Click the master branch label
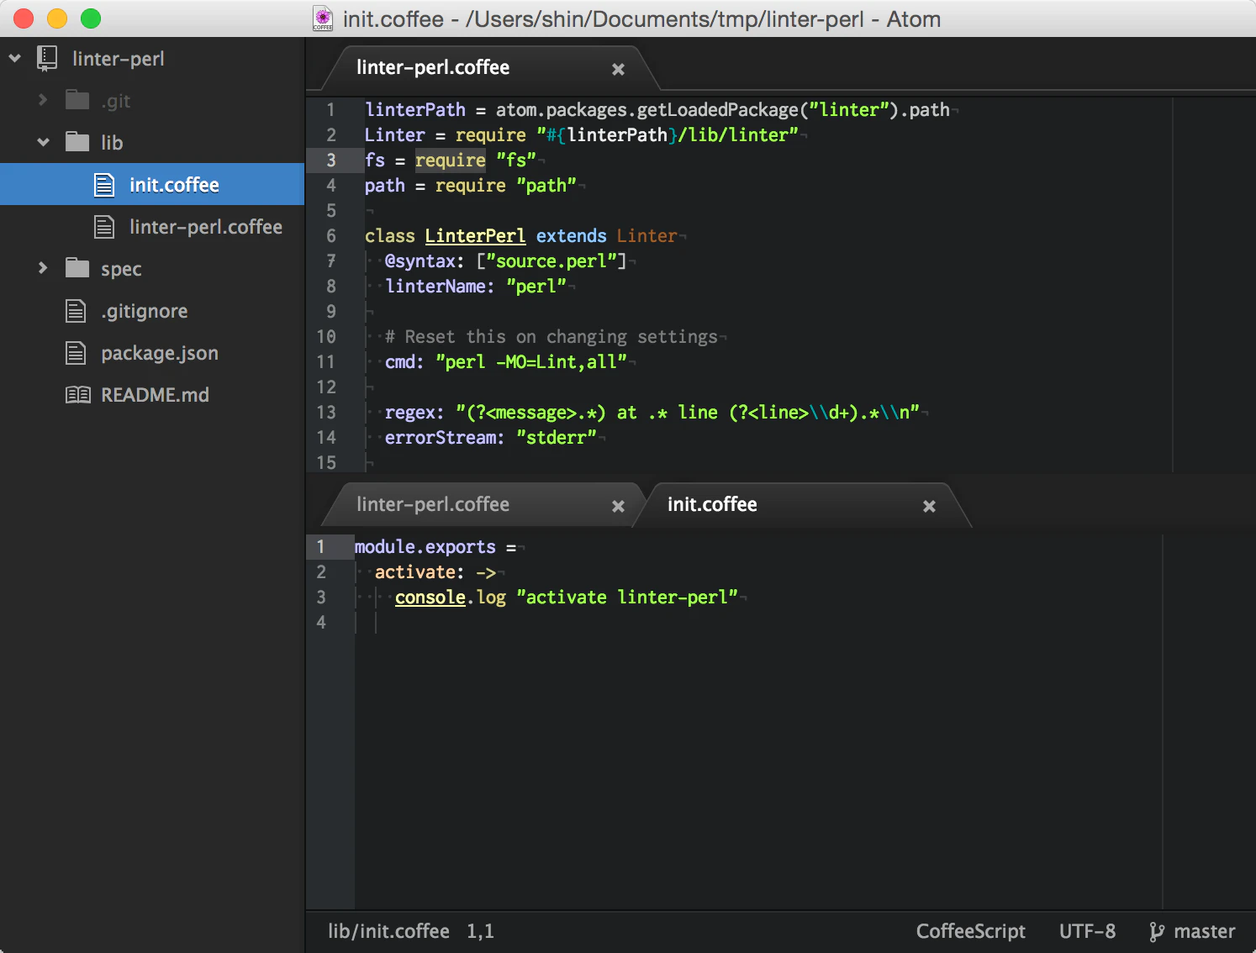 point(1204,931)
